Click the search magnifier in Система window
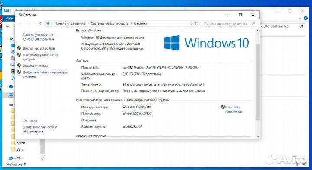The image size is (312, 170). [253, 24]
